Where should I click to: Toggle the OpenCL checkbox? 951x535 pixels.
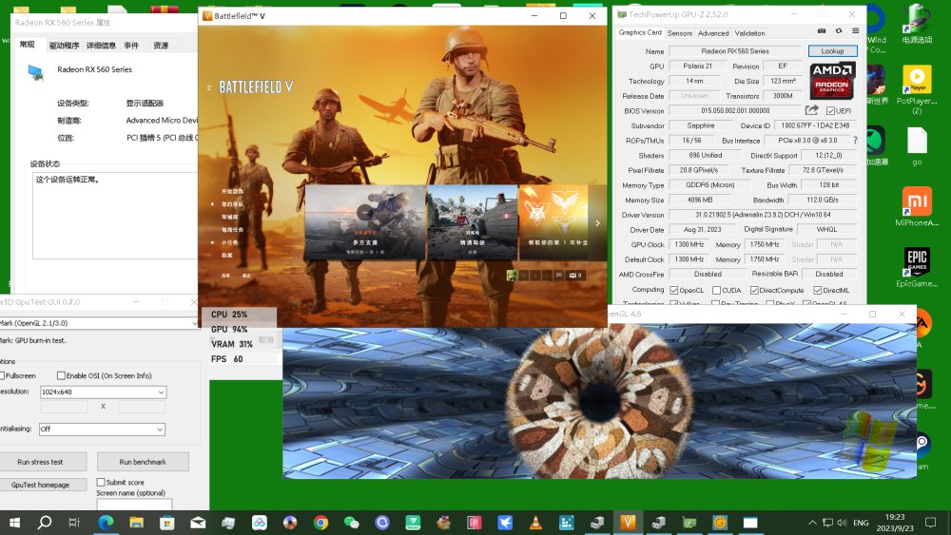[x=674, y=290]
